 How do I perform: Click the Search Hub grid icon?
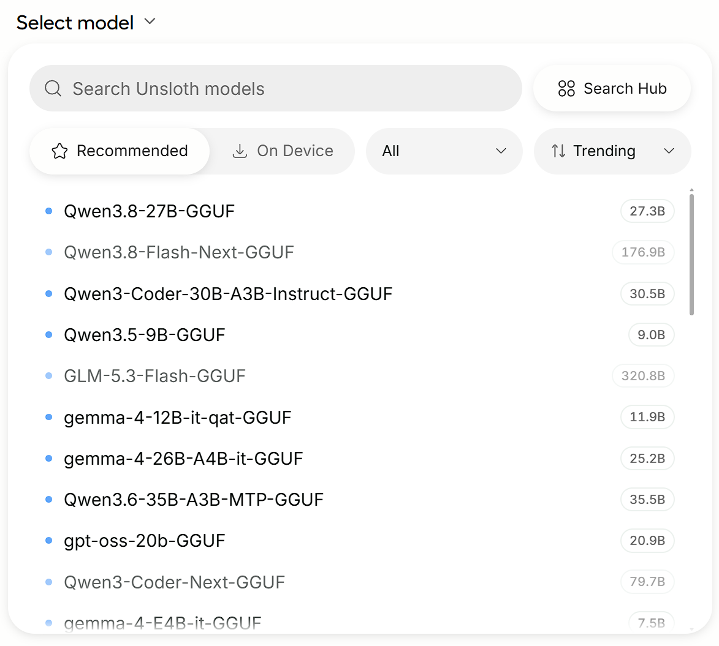tap(566, 88)
